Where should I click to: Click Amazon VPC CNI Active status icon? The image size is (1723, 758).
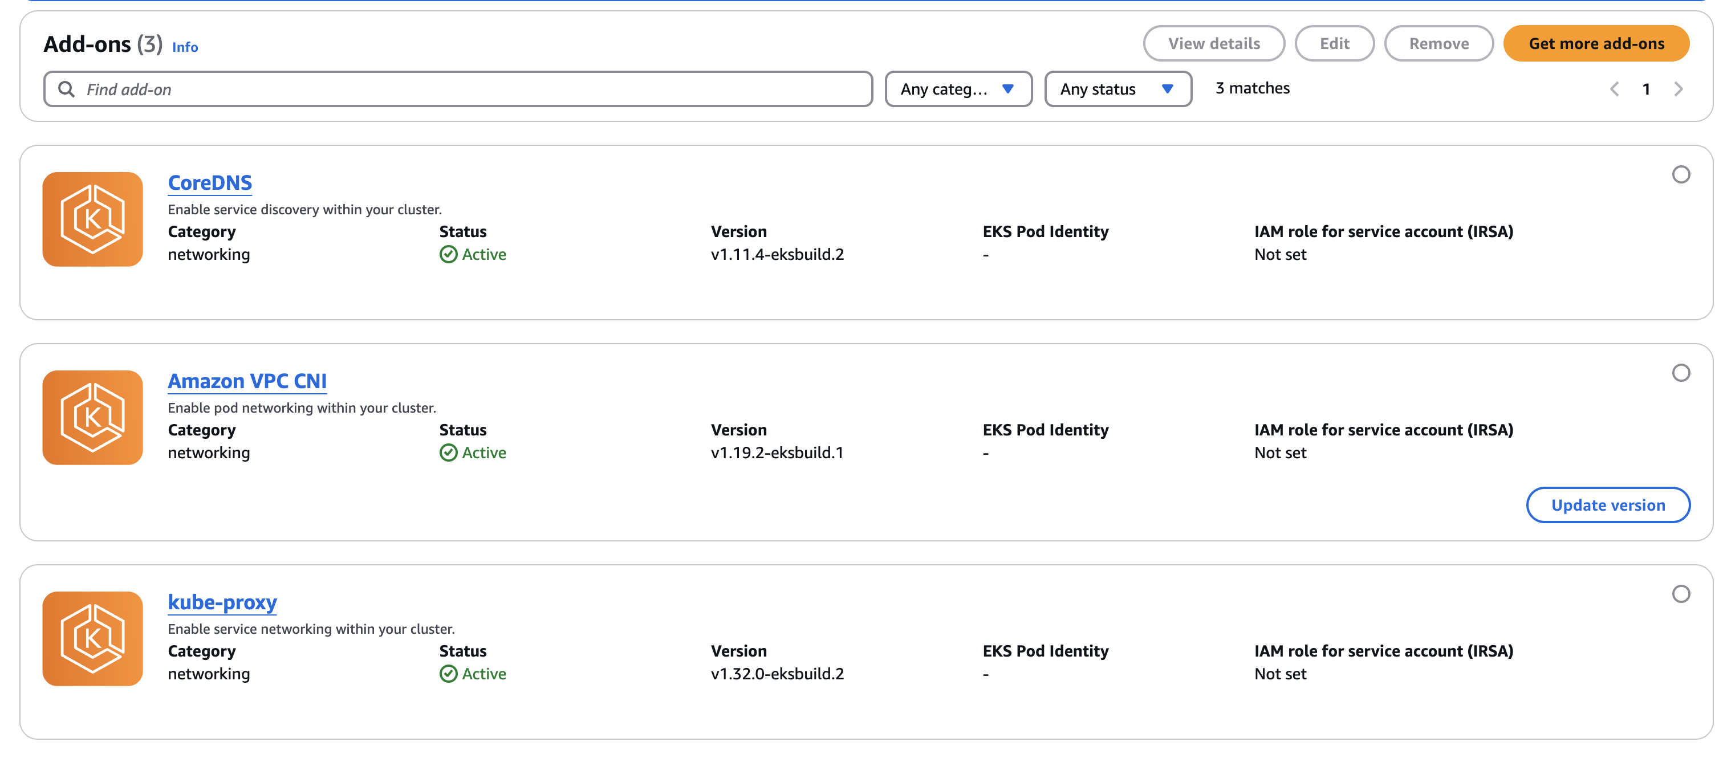pyautogui.click(x=448, y=453)
